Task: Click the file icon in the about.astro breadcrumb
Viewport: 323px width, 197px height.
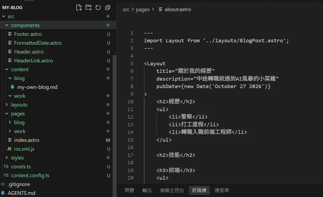Action: coord(161,9)
